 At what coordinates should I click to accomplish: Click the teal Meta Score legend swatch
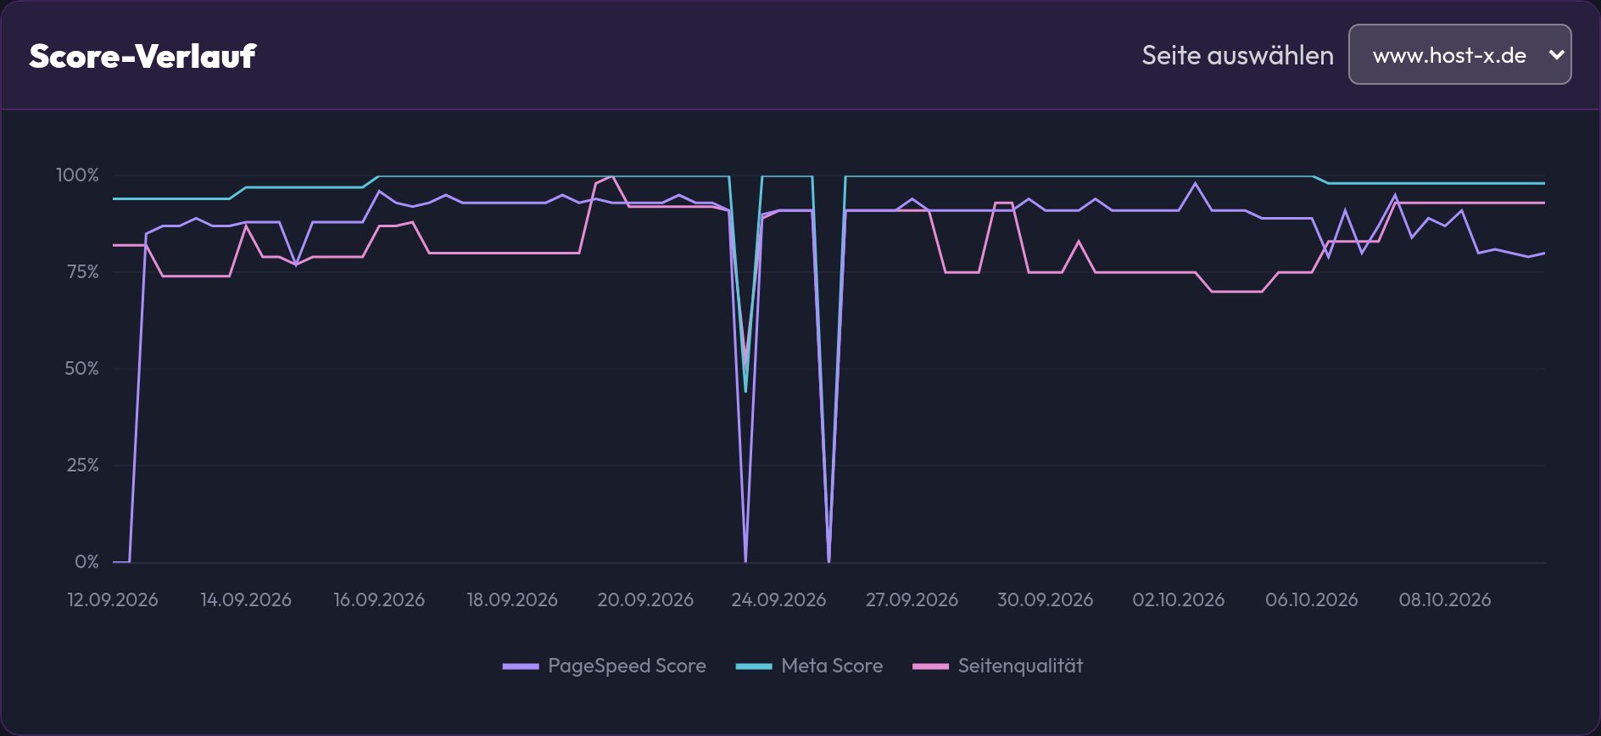tap(754, 666)
